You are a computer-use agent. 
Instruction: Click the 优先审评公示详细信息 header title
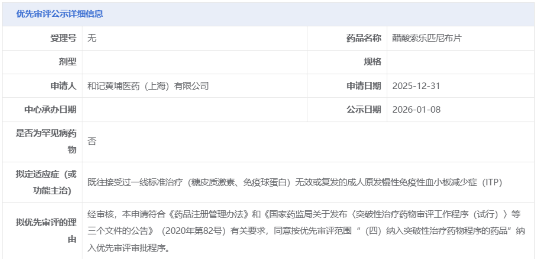click(60, 14)
